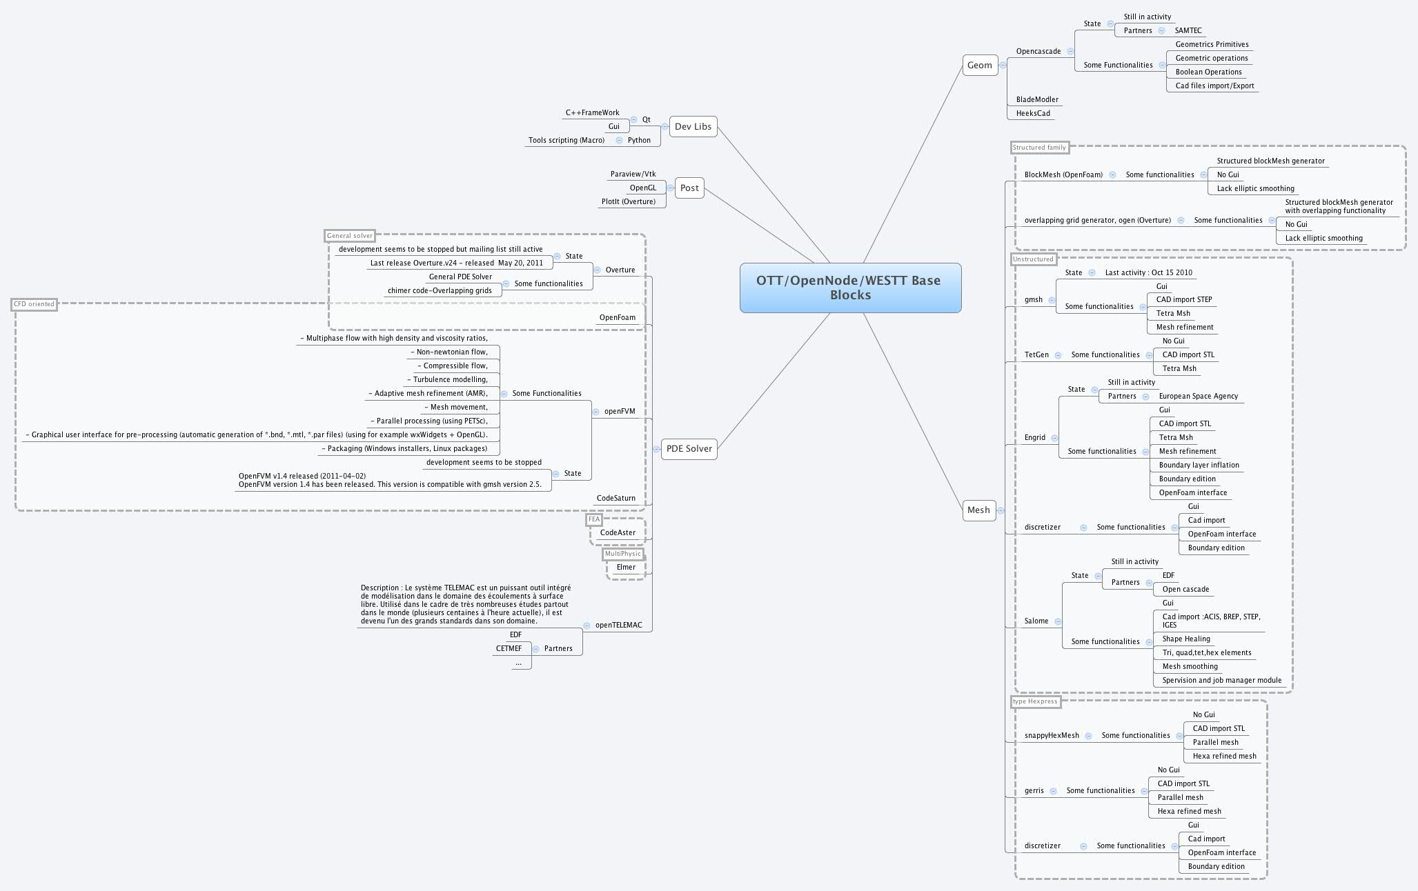
Task: Collapse the gmsh branch minus icon
Action: (1050, 299)
